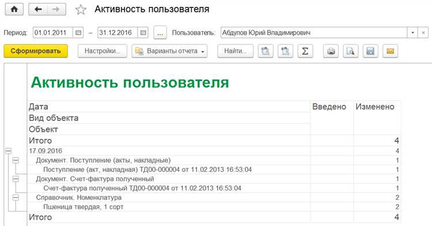This screenshot has width=432, height=226.
Task: Click the user field Абдулов Юрий Владимирович
Action: [x=314, y=33]
